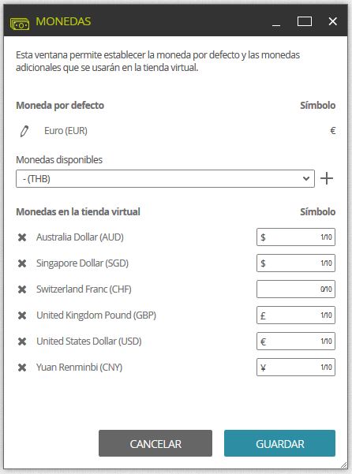Viewport: 352px width, 474px height.
Task: Click the window resize grip corner
Action: pos(343,465)
